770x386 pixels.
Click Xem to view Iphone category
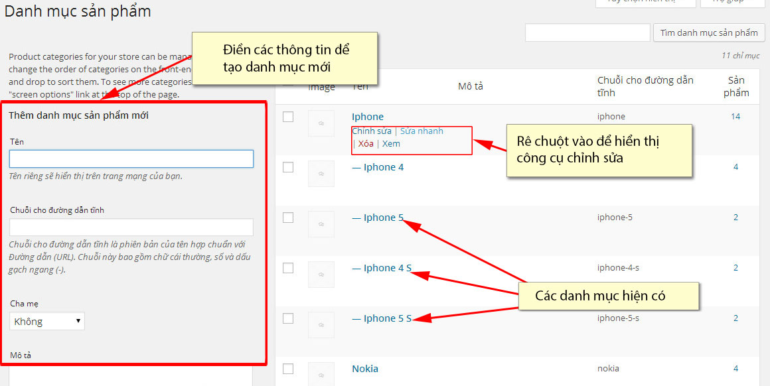(391, 144)
